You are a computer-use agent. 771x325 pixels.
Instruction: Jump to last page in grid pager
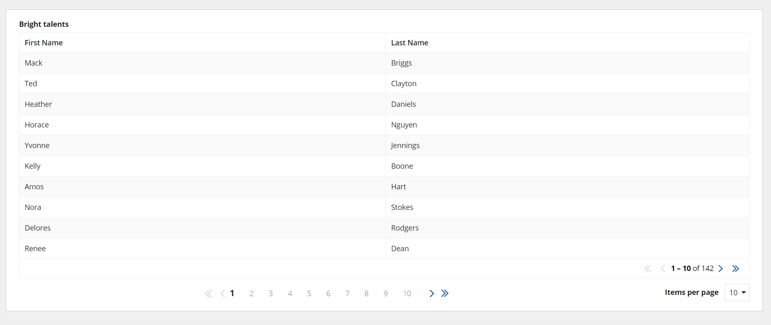pos(735,268)
